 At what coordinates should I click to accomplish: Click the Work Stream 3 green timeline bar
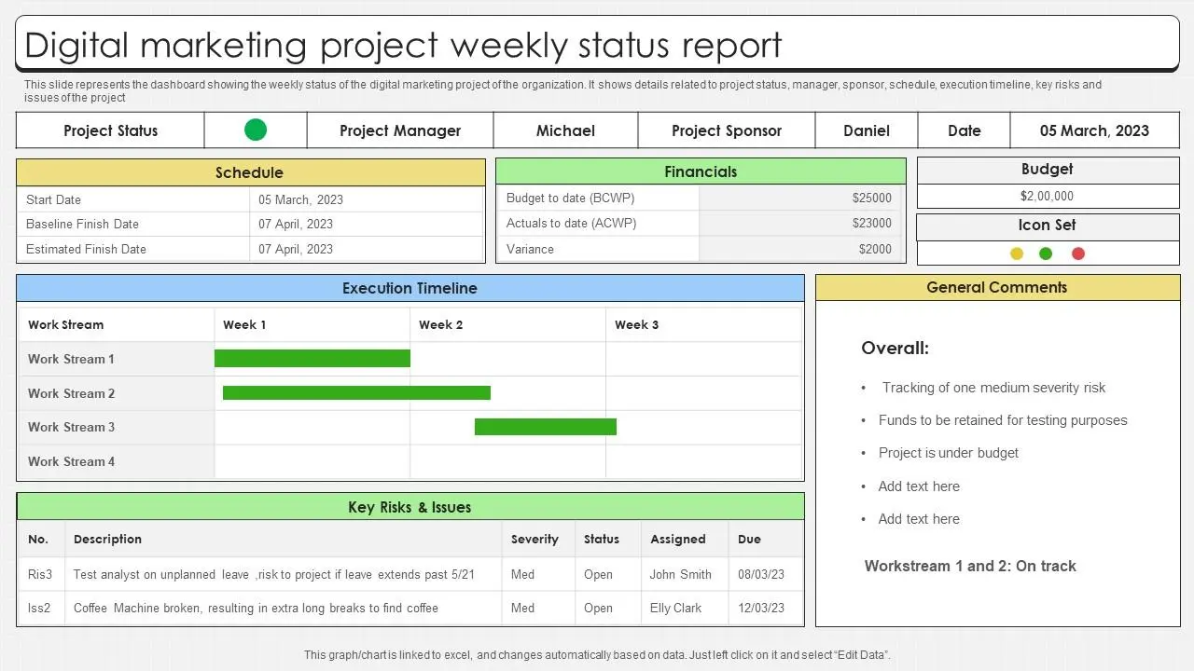(x=546, y=427)
